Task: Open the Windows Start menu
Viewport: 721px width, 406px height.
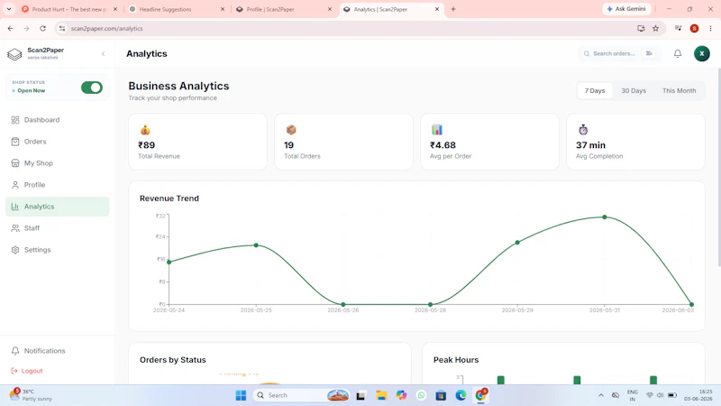Action: [x=241, y=395]
